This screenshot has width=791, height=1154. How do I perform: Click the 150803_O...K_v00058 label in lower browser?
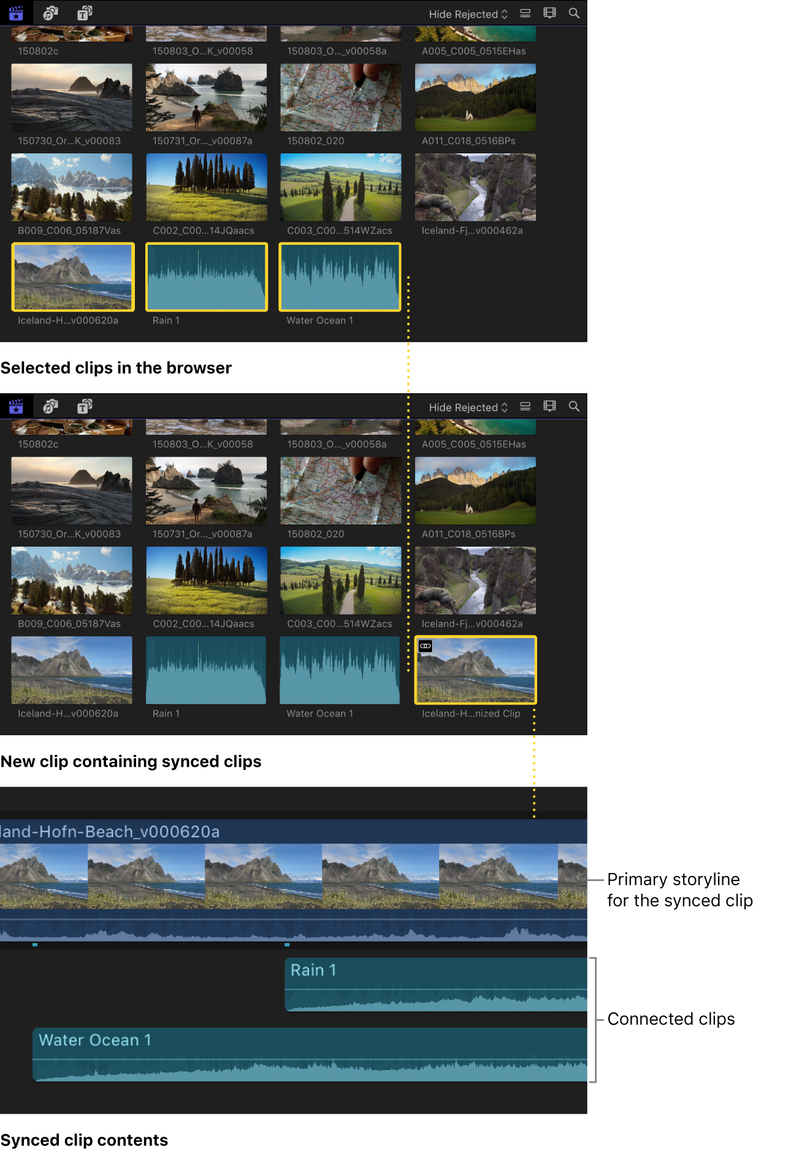[202, 444]
